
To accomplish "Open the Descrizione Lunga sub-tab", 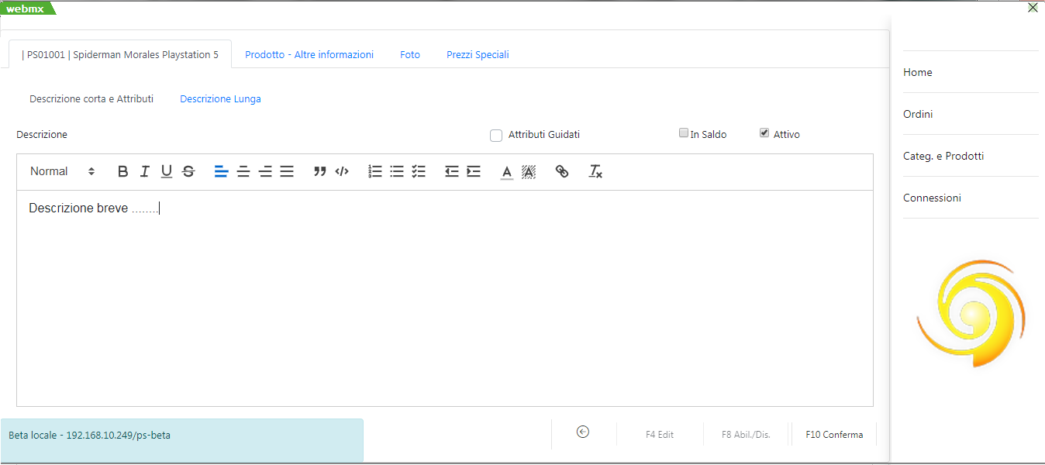I will click(x=220, y=99).
